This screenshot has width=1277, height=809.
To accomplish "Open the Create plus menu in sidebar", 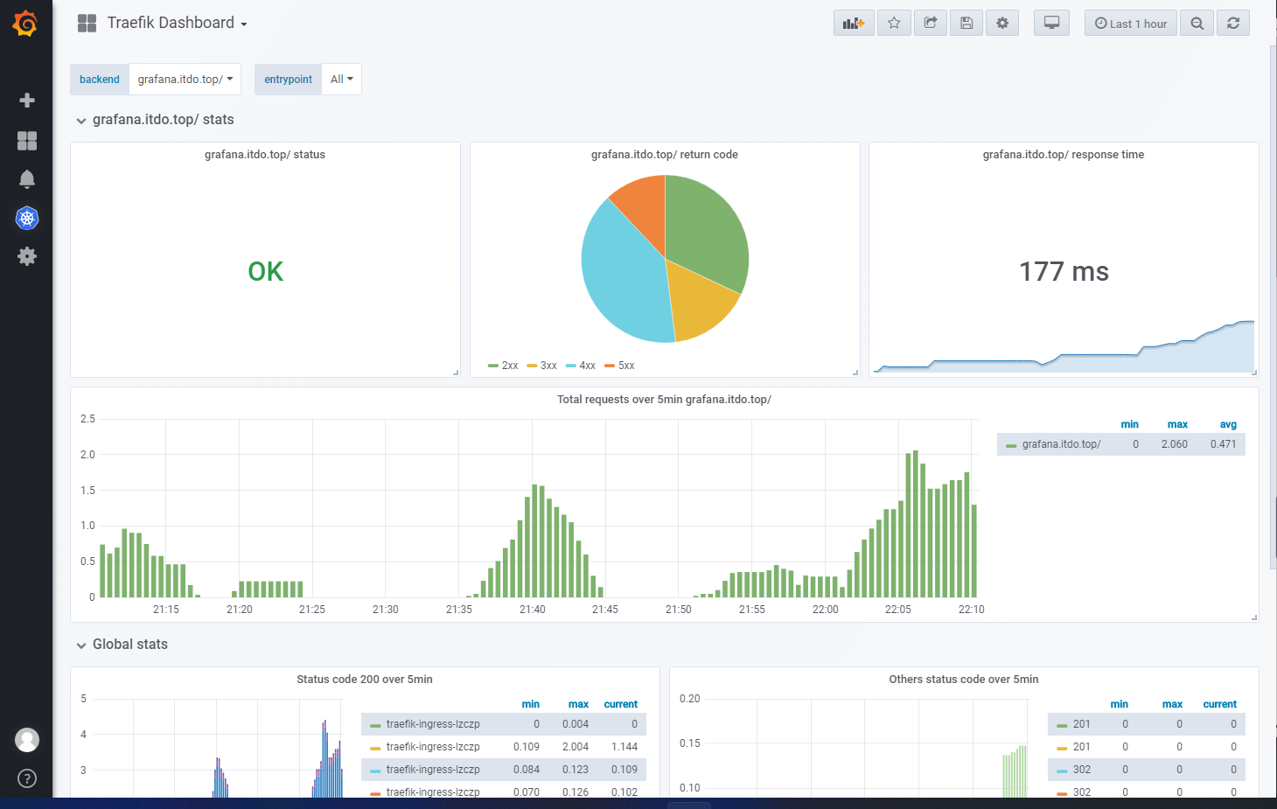I will (x=27, y=101).
